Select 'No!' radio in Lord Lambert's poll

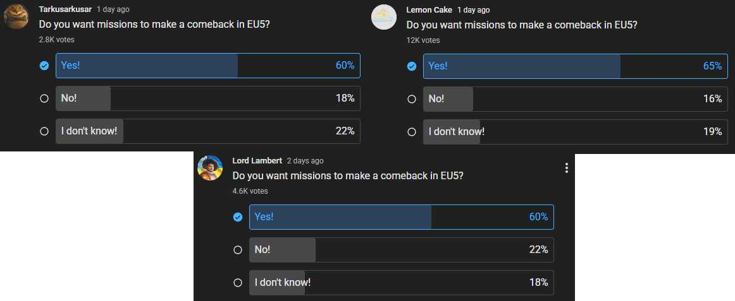pyautogui.click(x=238, y=250)
